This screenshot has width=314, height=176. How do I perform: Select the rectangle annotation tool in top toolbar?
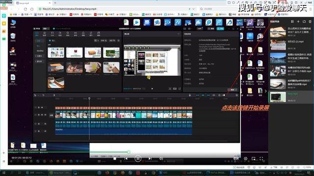click(229, 2)
